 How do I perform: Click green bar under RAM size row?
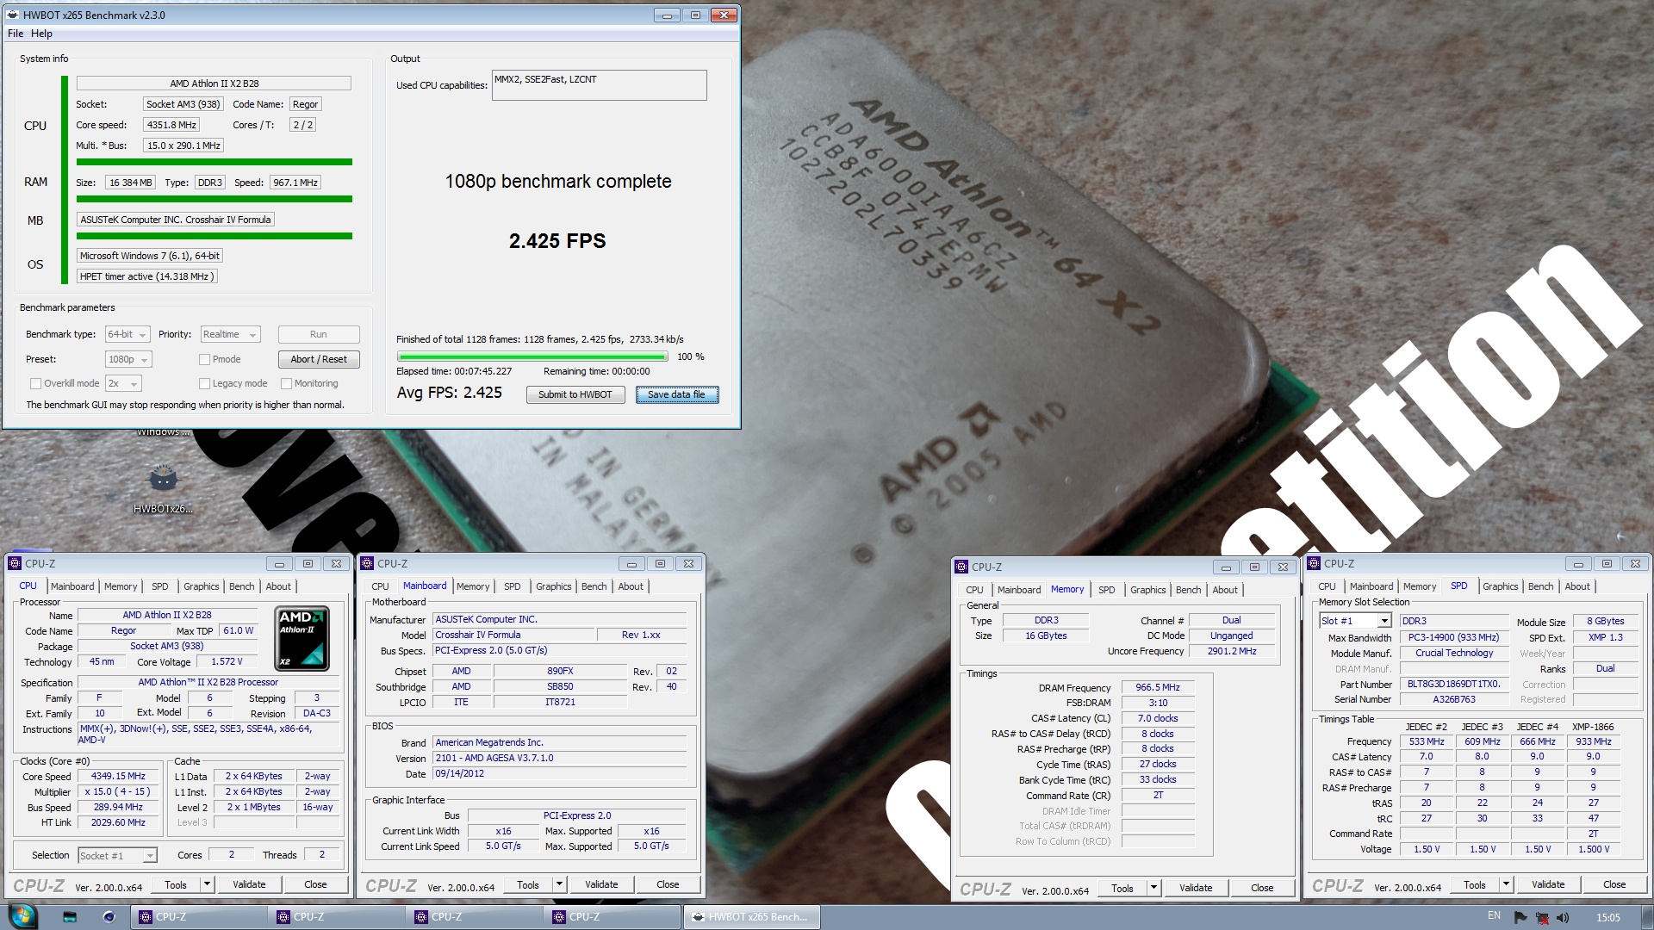215,199
